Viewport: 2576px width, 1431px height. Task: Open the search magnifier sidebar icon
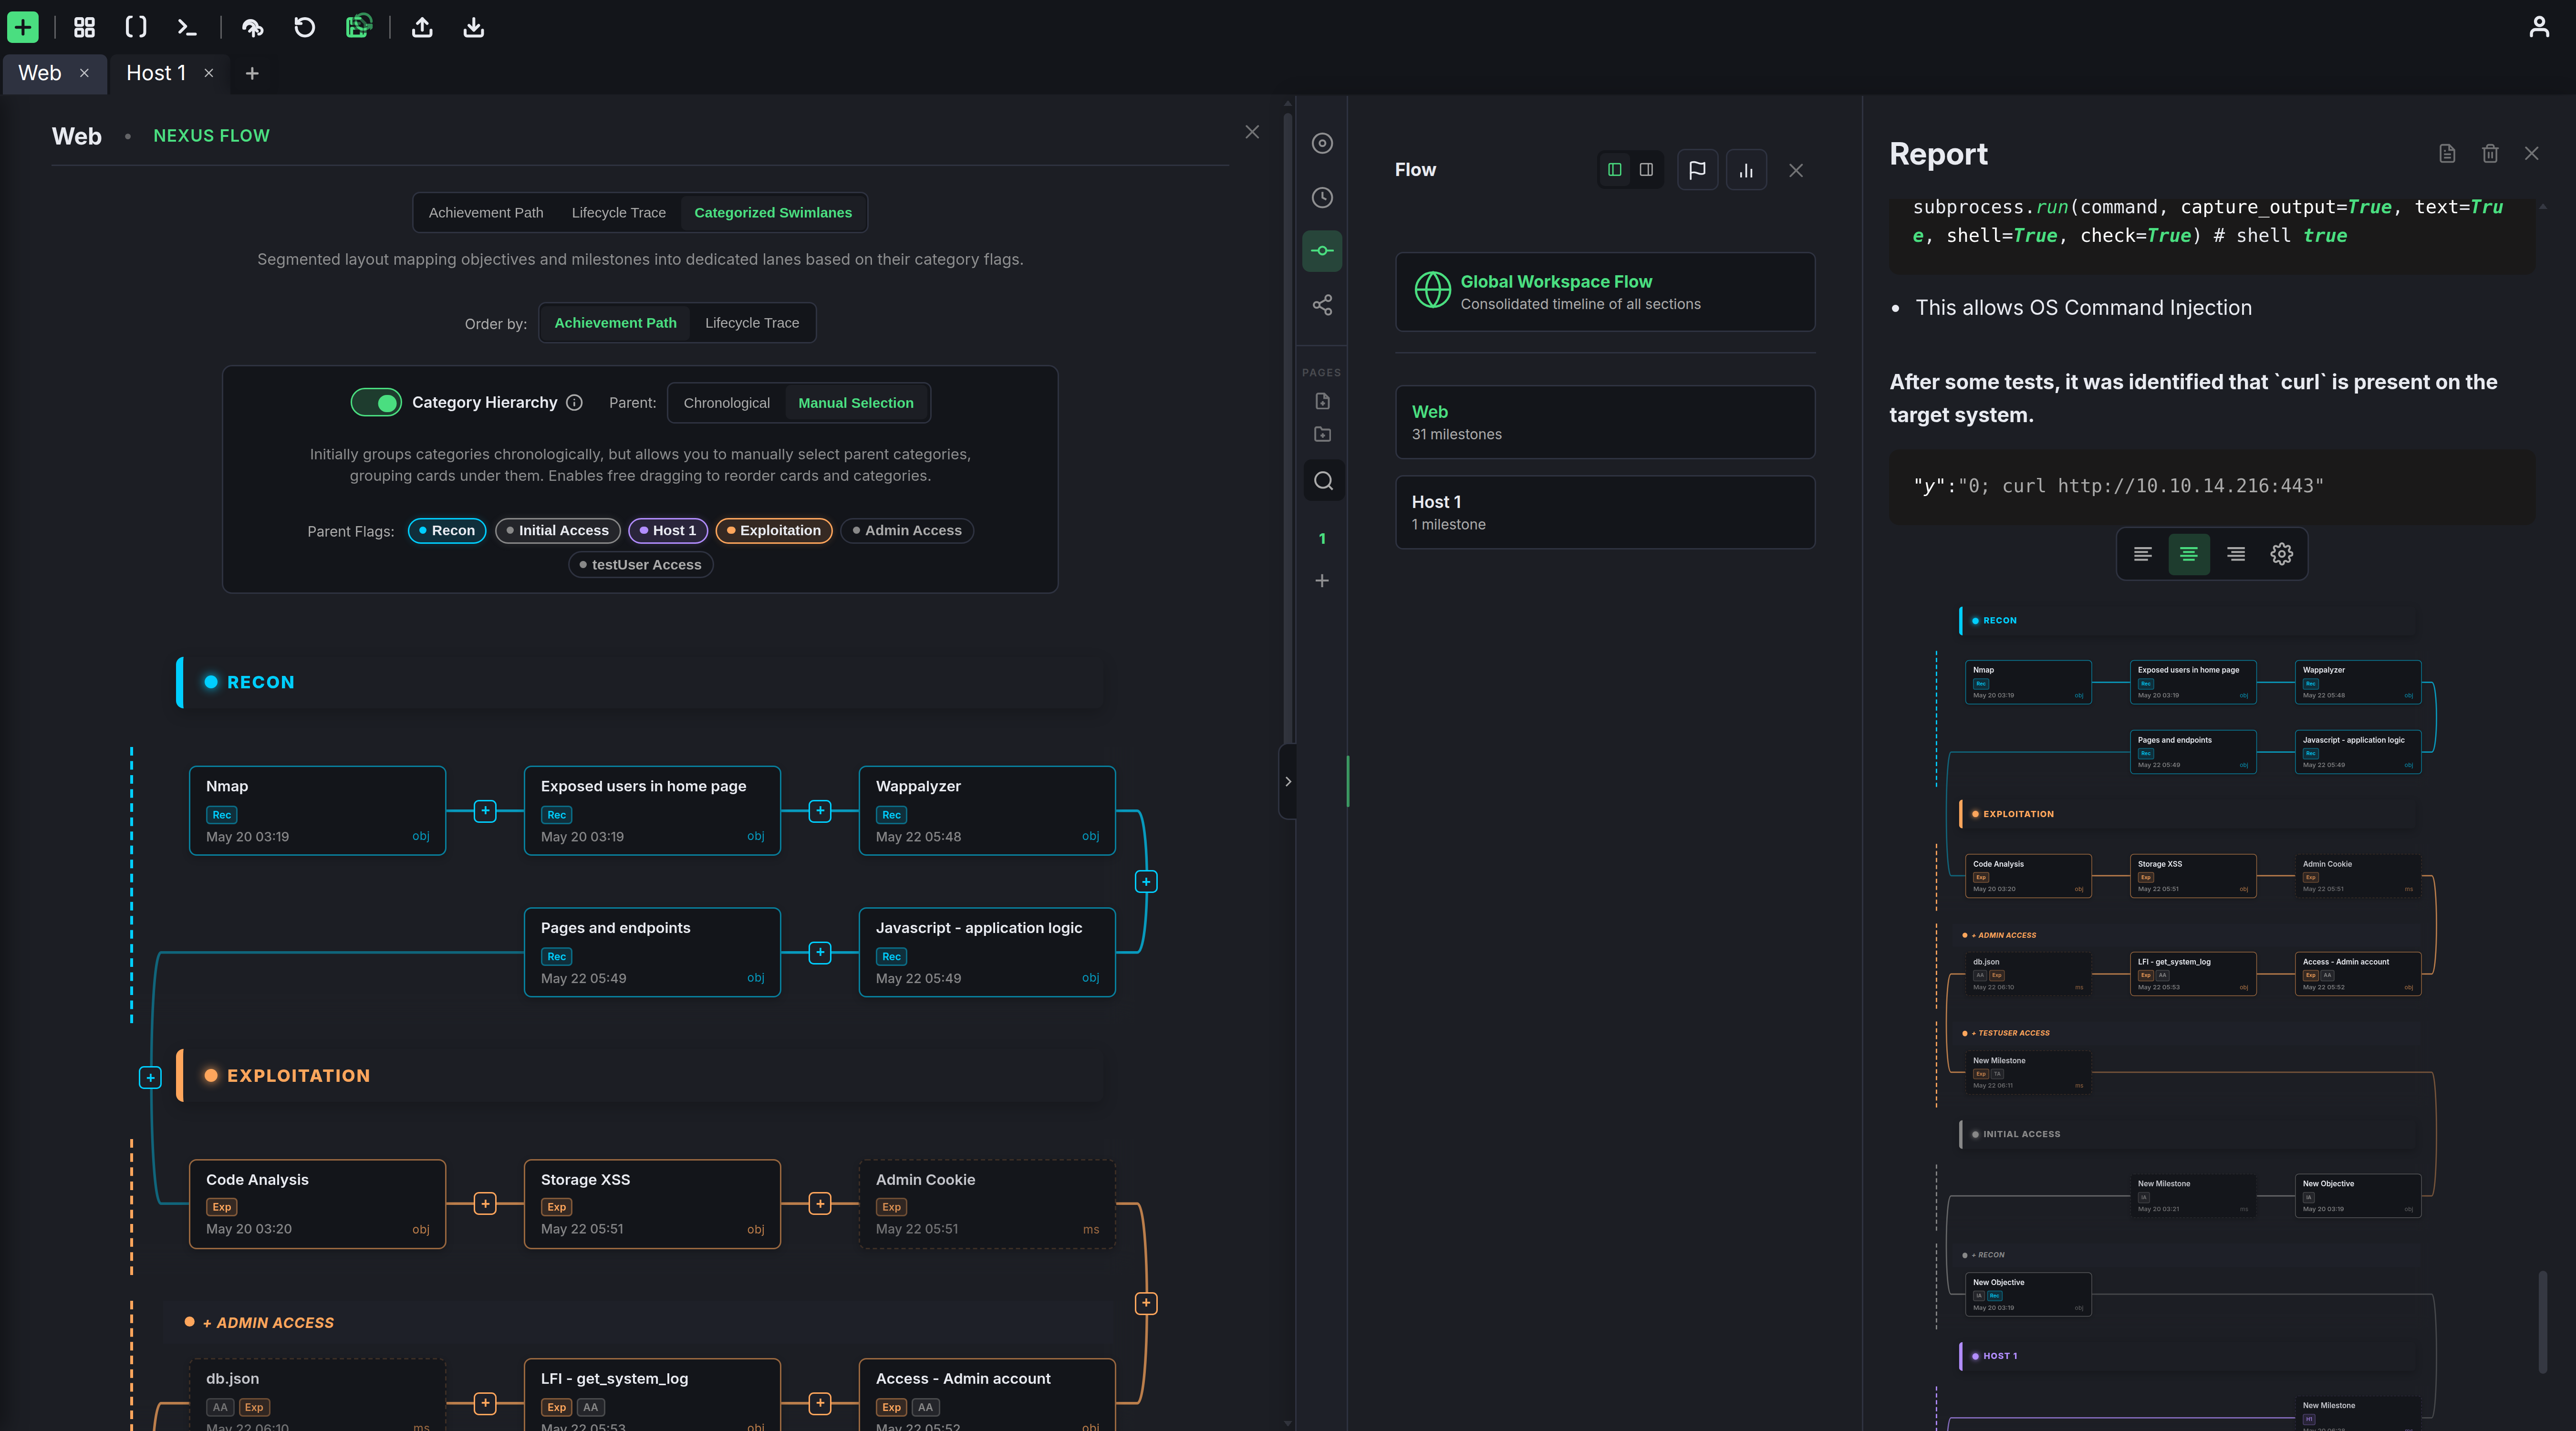pyautogui.click(x=1323, y=481)
